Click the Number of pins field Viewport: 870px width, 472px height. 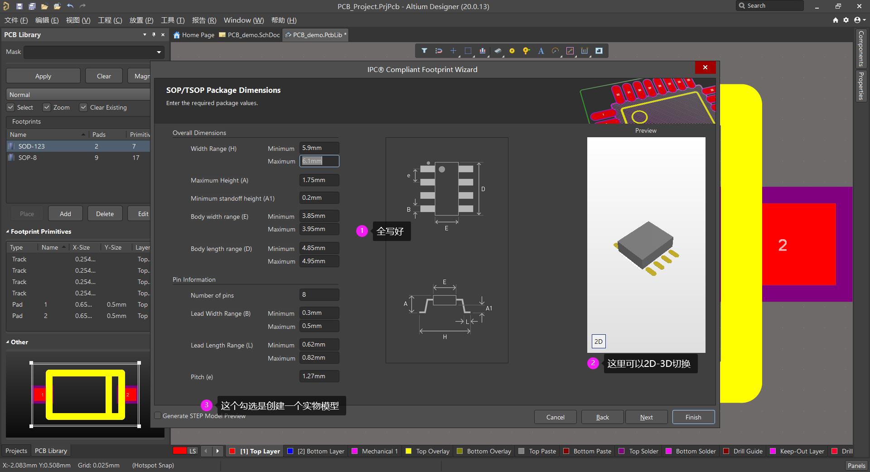319,294
